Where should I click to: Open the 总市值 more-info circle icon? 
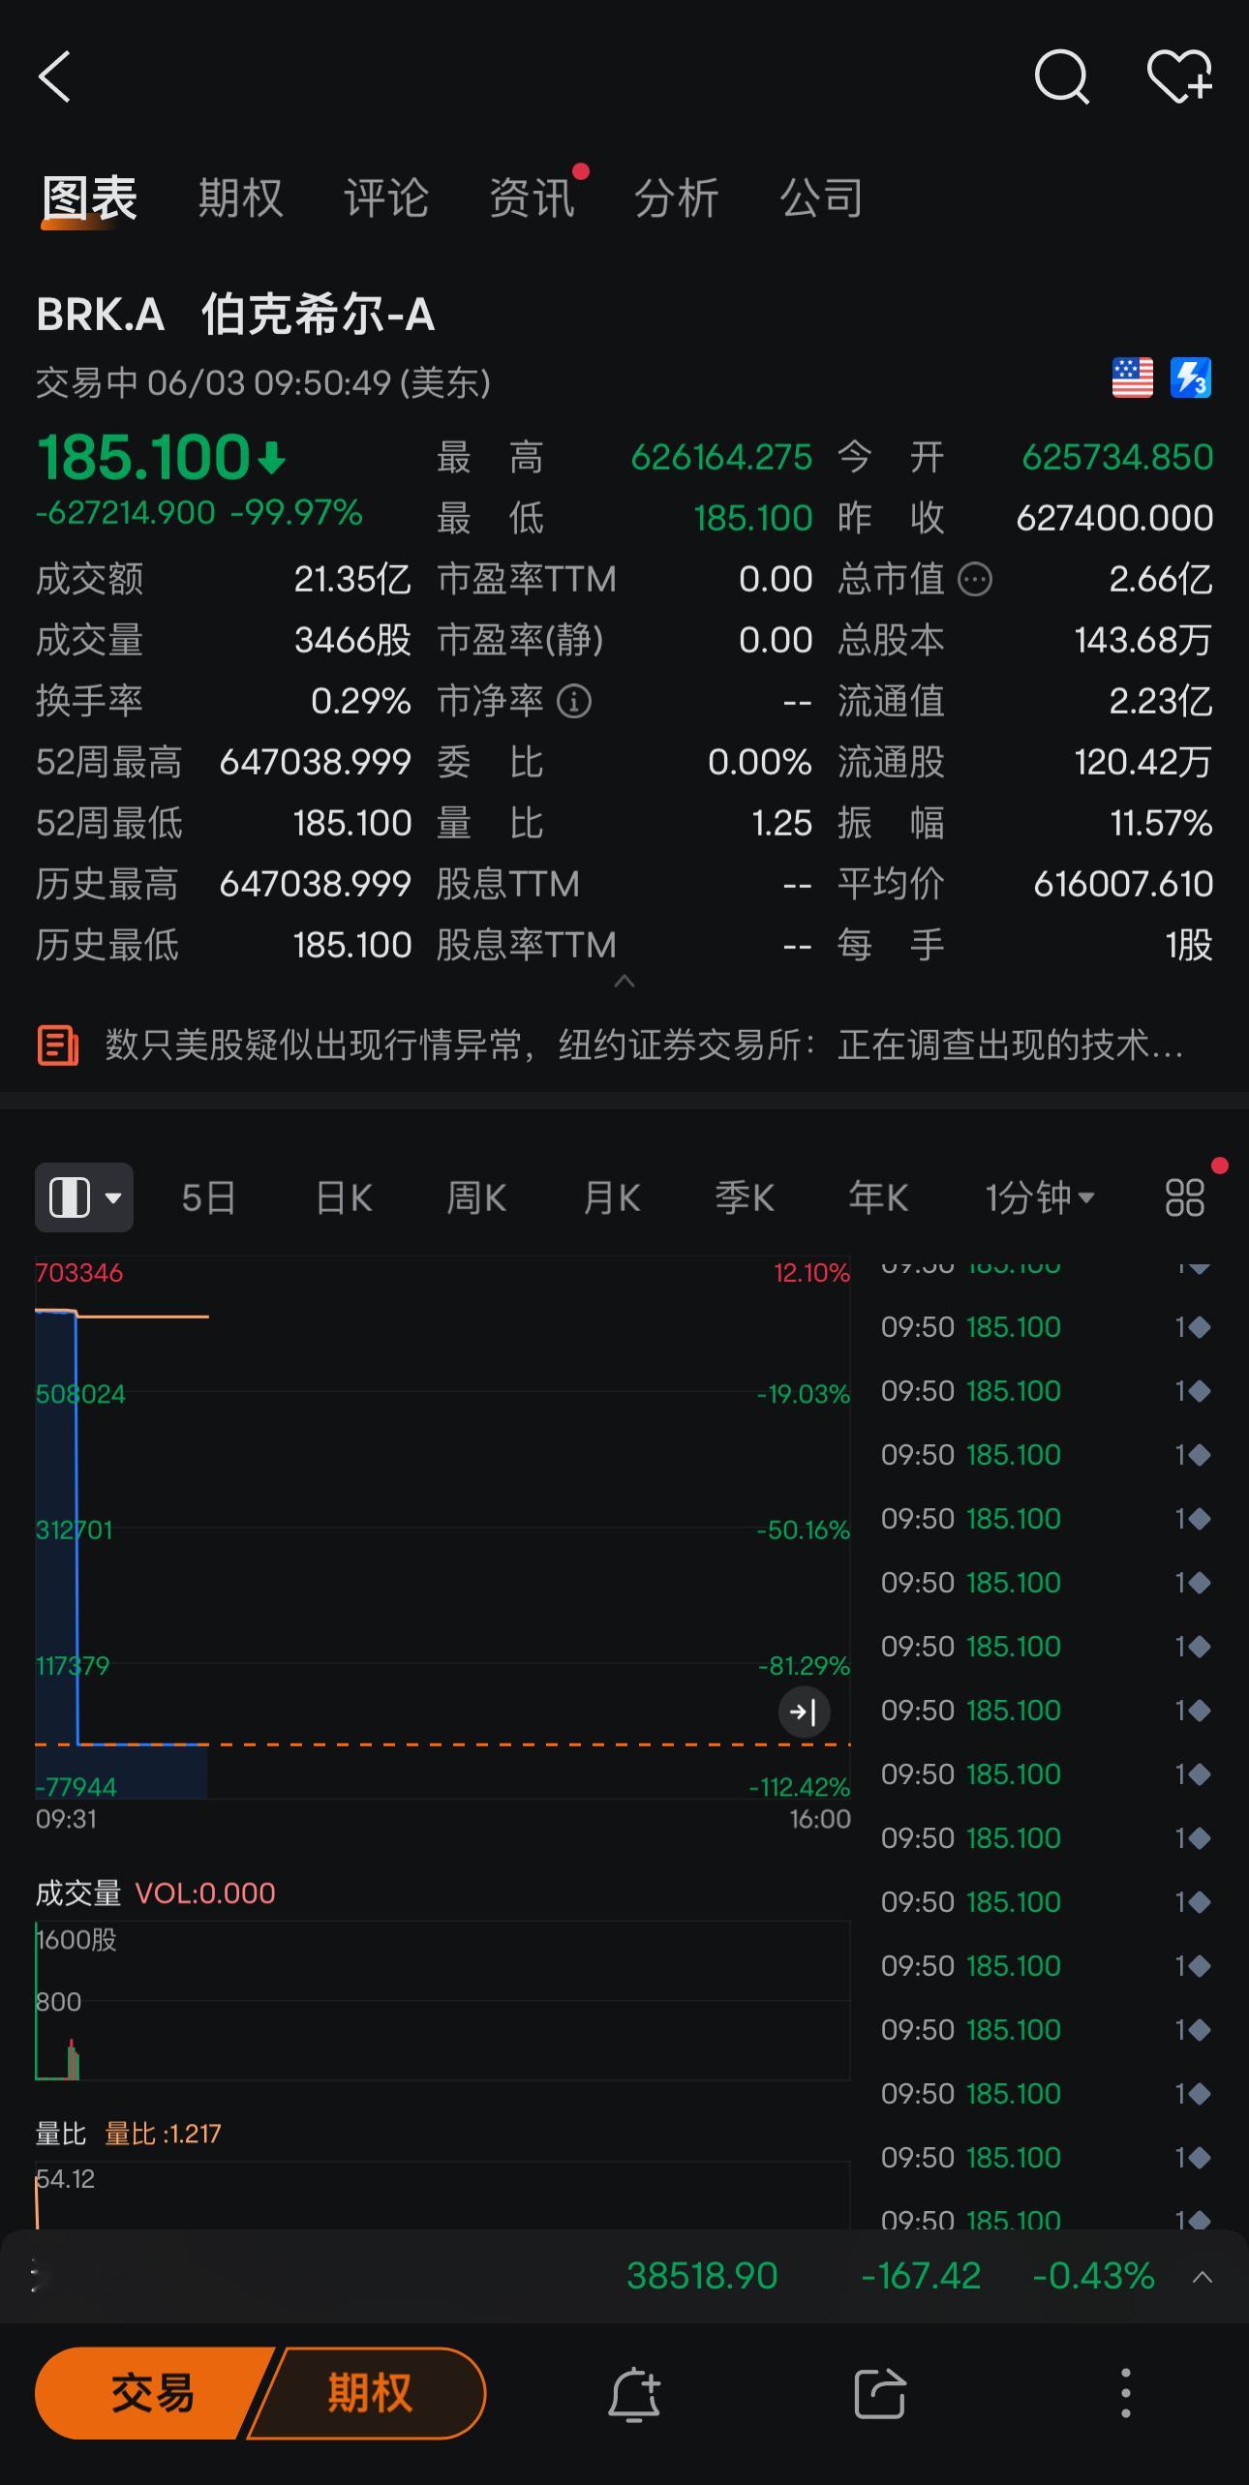click(x=975, y=580)
